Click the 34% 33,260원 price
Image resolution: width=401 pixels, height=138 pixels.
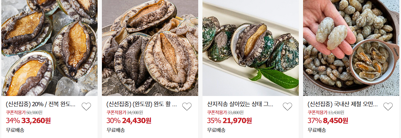(29, 120)
